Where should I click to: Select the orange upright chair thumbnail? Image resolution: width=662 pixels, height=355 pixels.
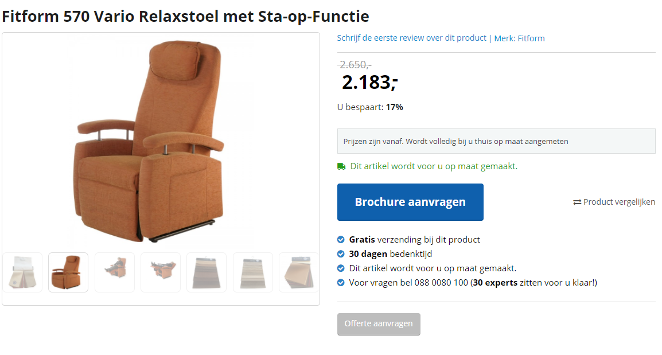point(68,272)
